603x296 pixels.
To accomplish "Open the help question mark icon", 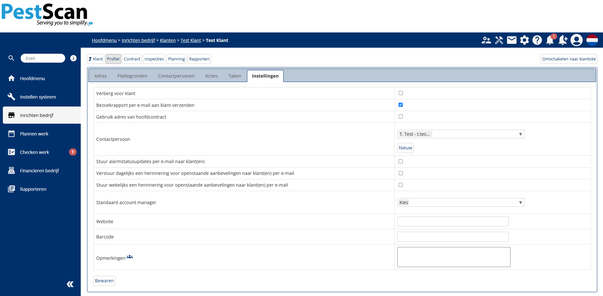I will point(537,40).
